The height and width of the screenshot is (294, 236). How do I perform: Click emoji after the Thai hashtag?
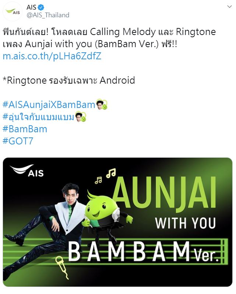(81, 117)
